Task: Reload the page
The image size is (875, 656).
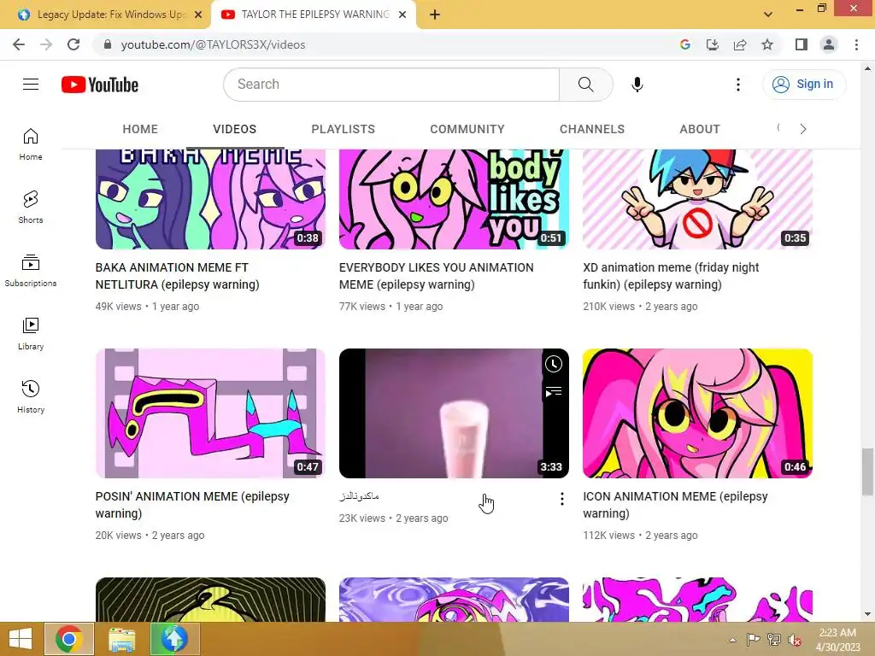Action: coord(73,44)
